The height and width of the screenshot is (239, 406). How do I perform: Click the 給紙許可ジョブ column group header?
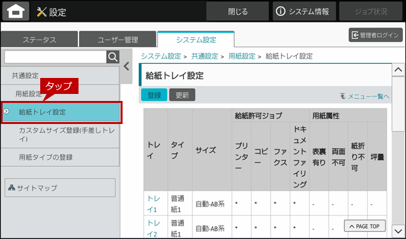pos(271,116)
